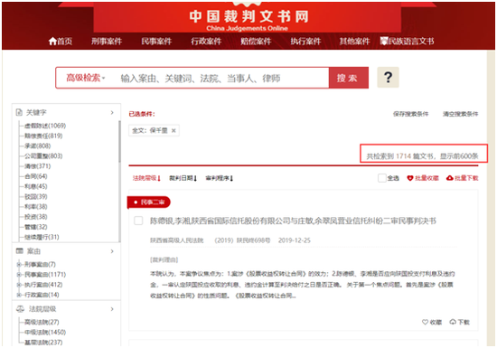Download the case with the 下载 cloud icon
Image resolution: width=497 pixels, height=348 pixels.
click(453, 322)
